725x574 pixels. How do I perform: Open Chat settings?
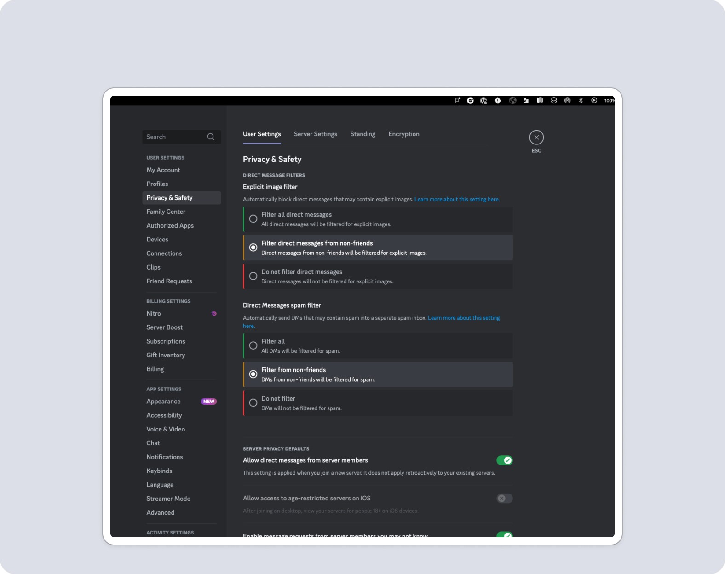coord(181,443)
